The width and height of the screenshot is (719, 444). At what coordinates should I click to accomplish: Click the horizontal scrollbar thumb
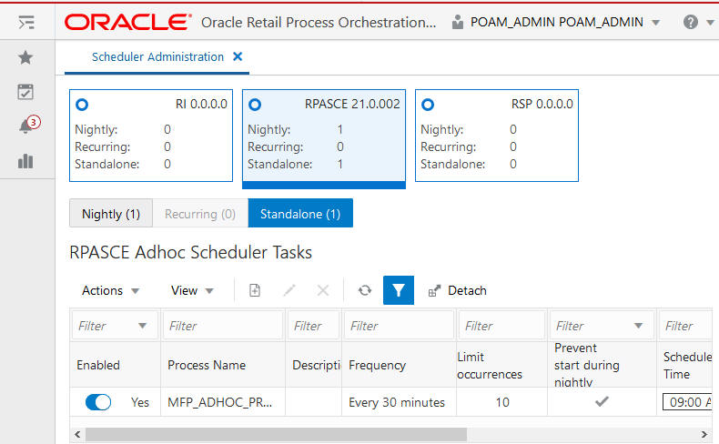coord(276,434)
